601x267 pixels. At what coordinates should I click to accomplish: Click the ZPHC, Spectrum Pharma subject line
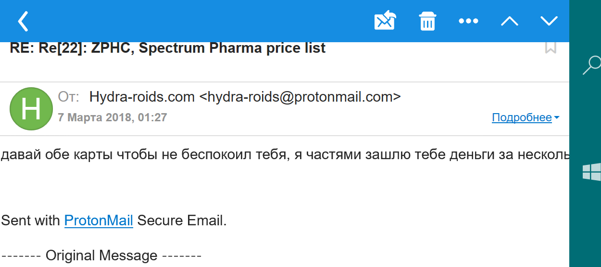167,48
